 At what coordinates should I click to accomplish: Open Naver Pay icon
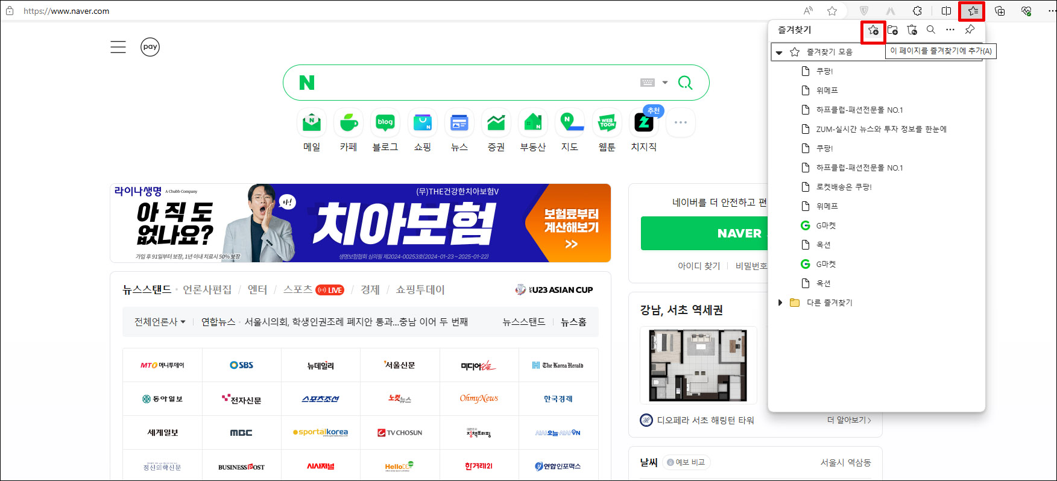(150, 47)
